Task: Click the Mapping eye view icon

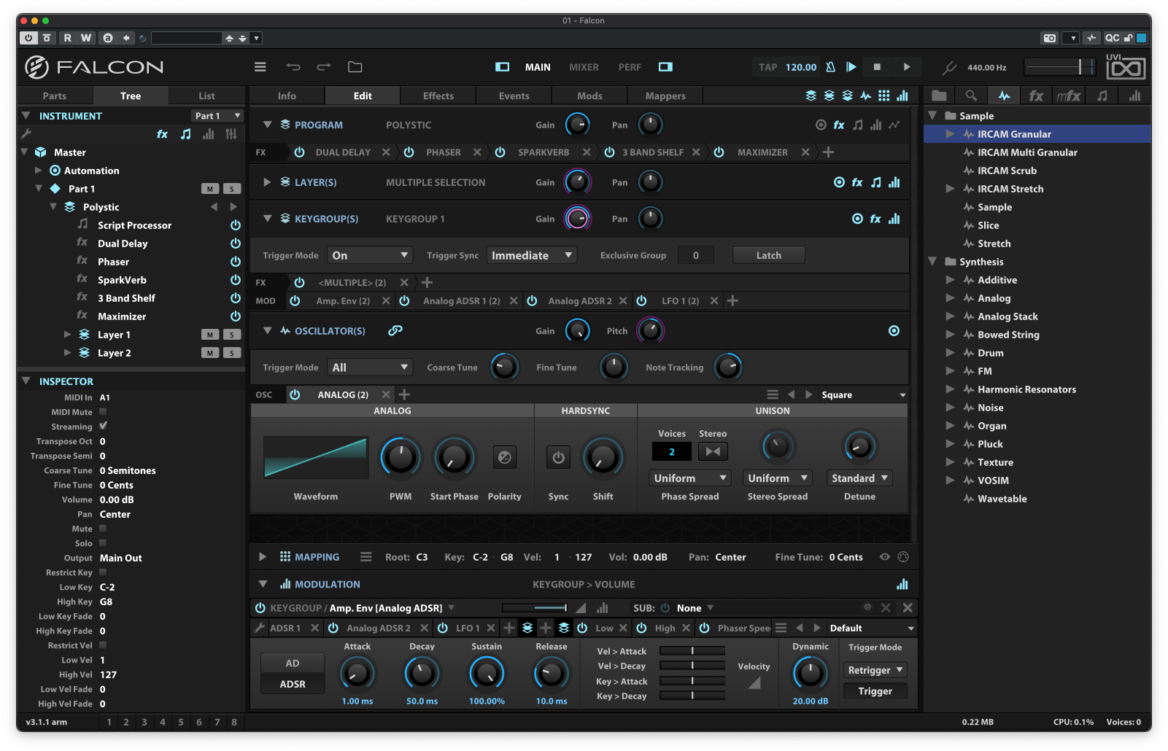Action: (884, 557)
